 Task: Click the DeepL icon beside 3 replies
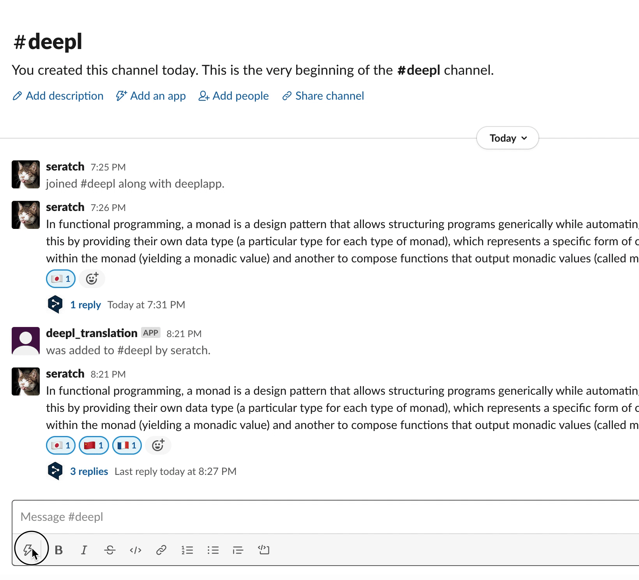click(x=55, y=471)
